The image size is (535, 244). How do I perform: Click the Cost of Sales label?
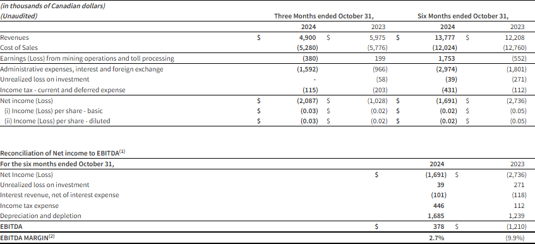pos(19,48)
